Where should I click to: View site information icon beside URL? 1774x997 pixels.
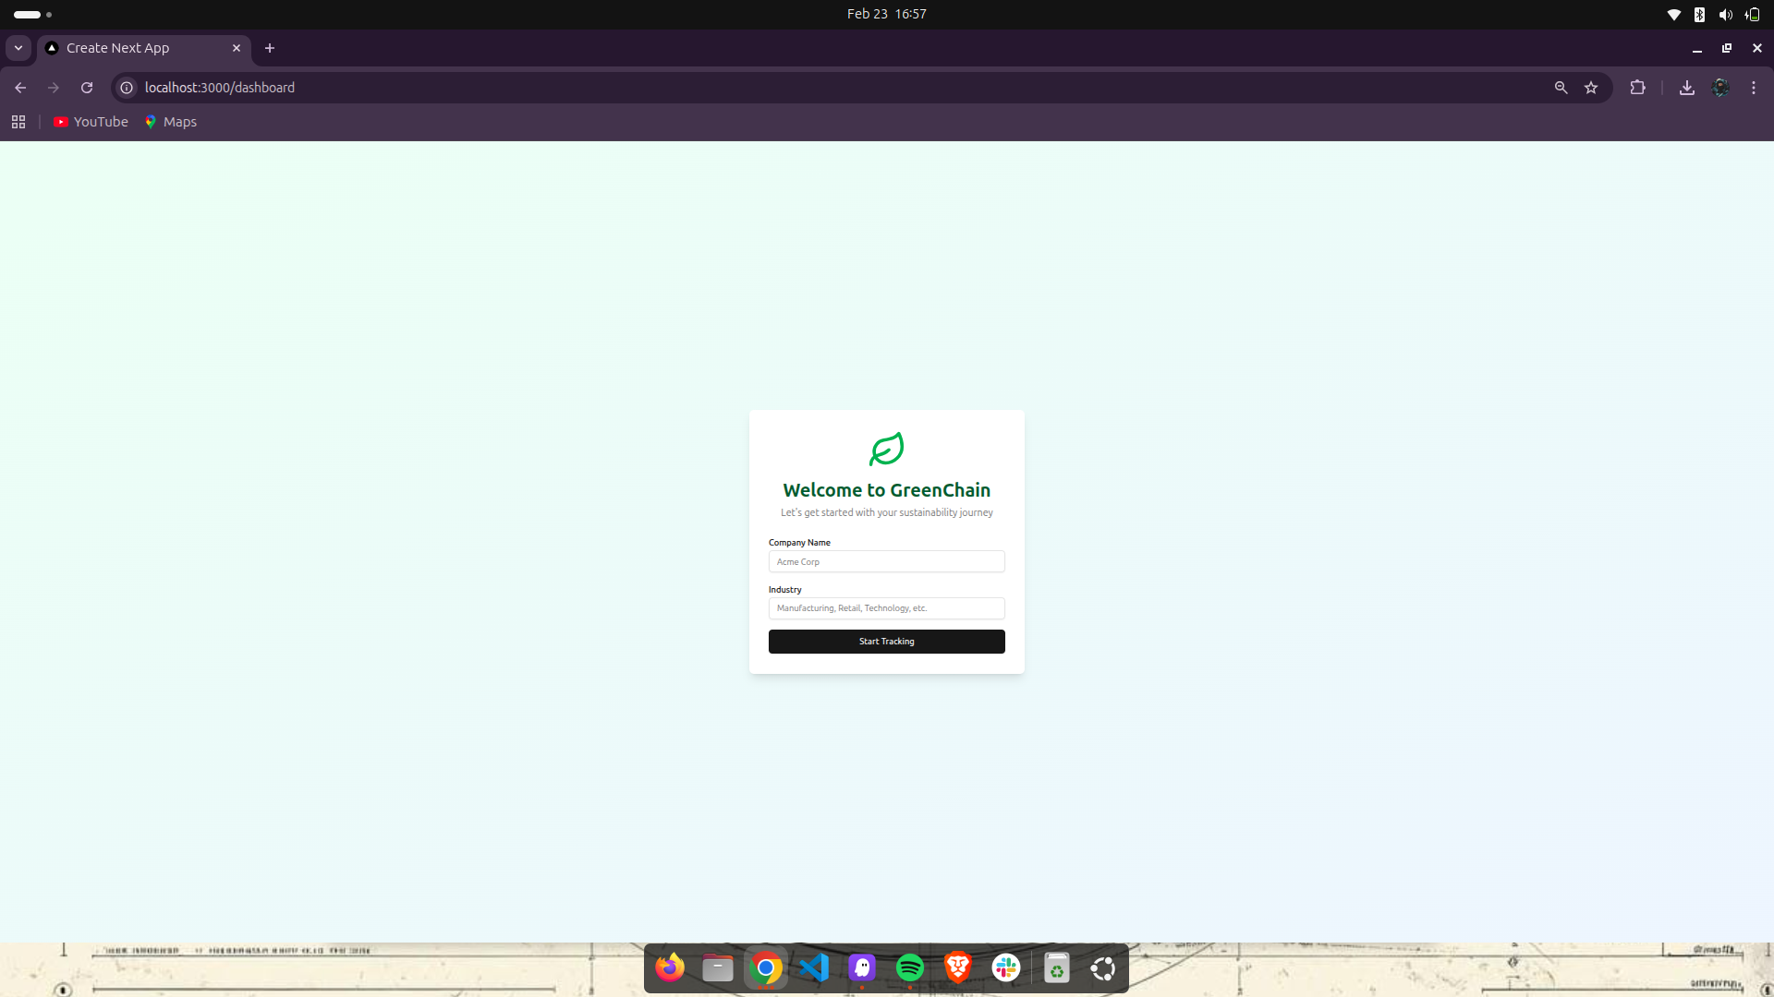(127, 88)
